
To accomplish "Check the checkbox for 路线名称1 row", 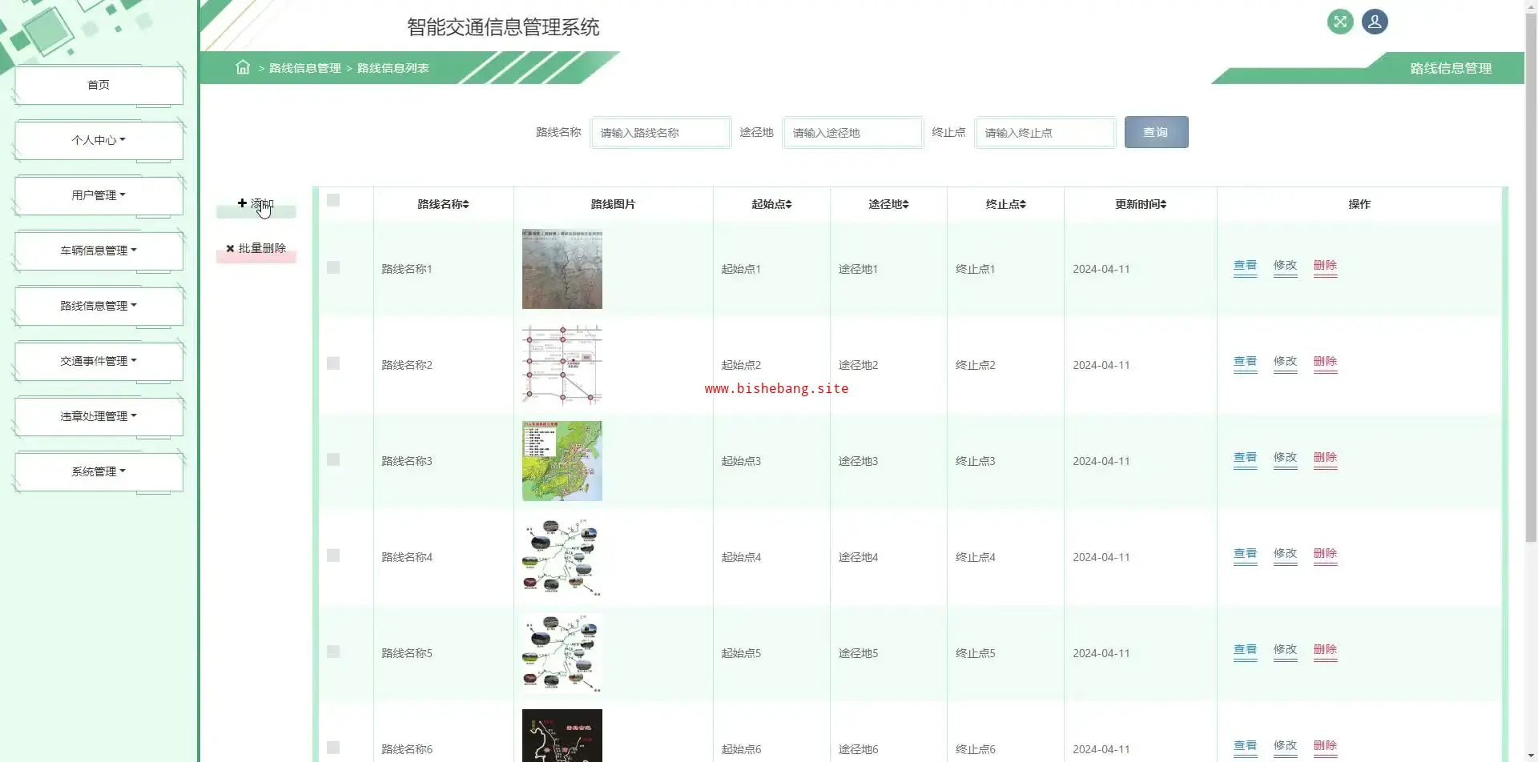I will click(333, 267).
